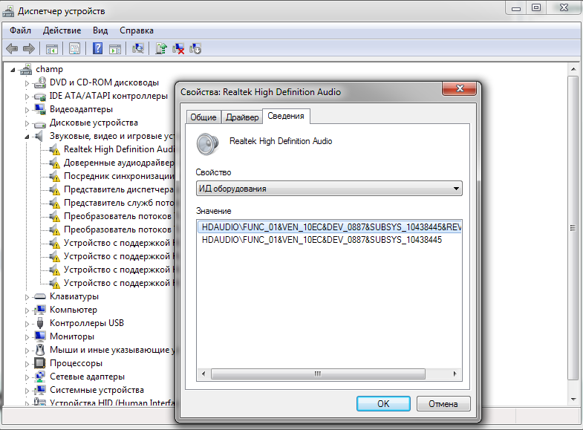Open the Вид menu
This screenshot has height=430, width=583.
click(x=100, y=30)
